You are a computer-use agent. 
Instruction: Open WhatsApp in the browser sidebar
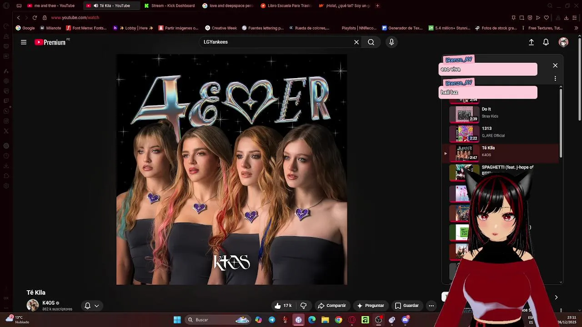tap(6, 111)
